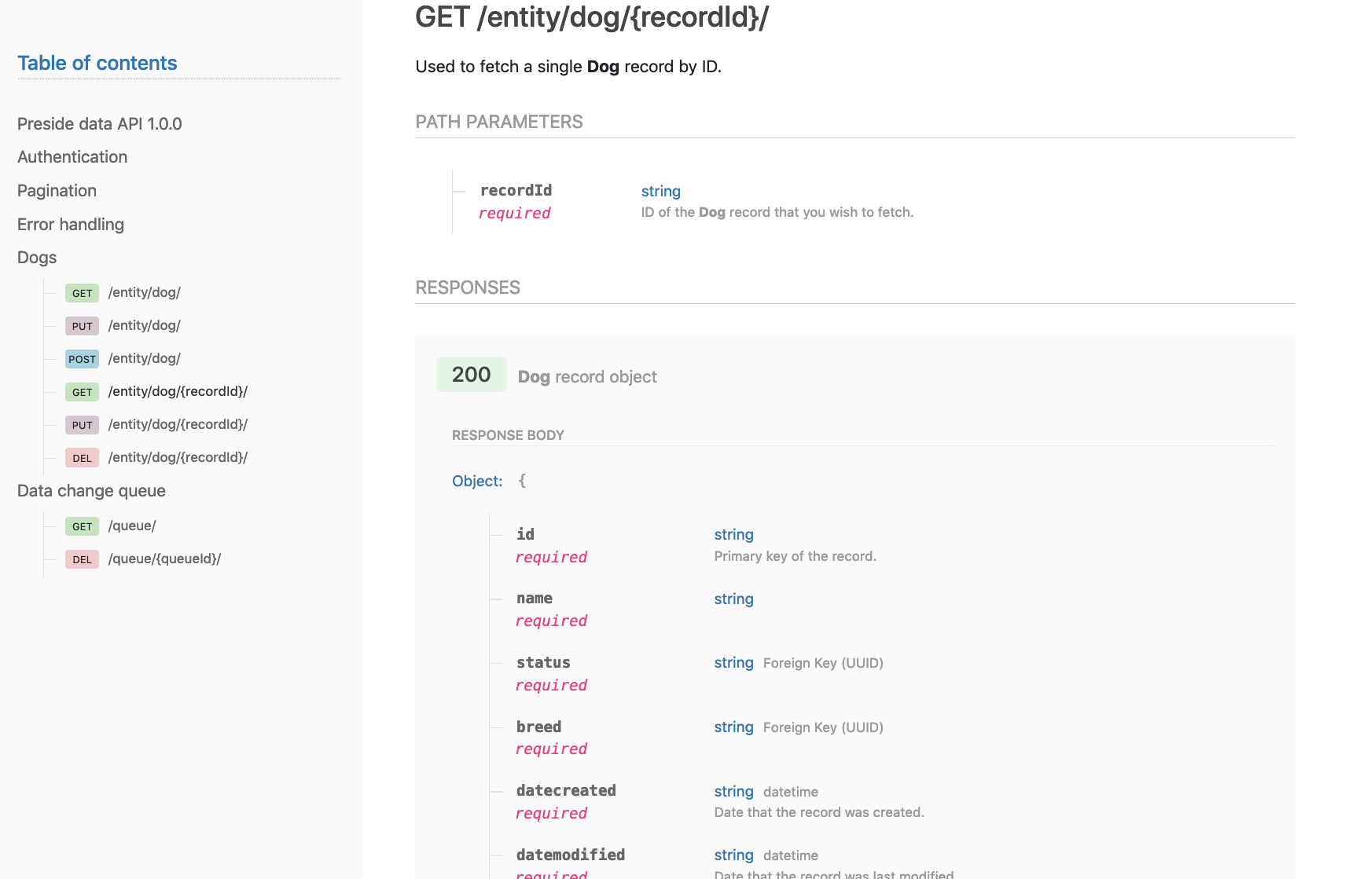
Task: Select the Dogs section in contents
Action: tap(37, 258)
